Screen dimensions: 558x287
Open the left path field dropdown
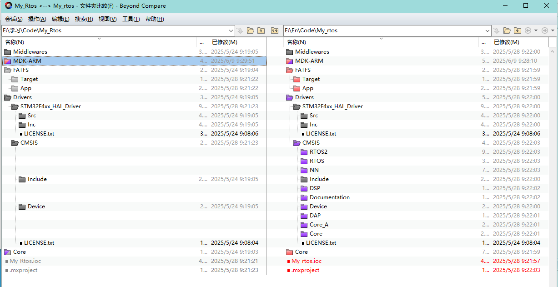(x=231, y=30)
